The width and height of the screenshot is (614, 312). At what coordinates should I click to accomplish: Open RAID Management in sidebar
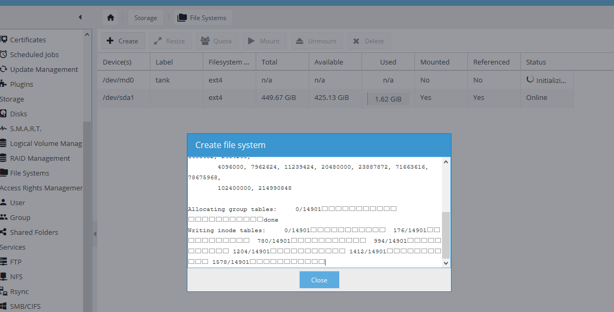(40, 158)
